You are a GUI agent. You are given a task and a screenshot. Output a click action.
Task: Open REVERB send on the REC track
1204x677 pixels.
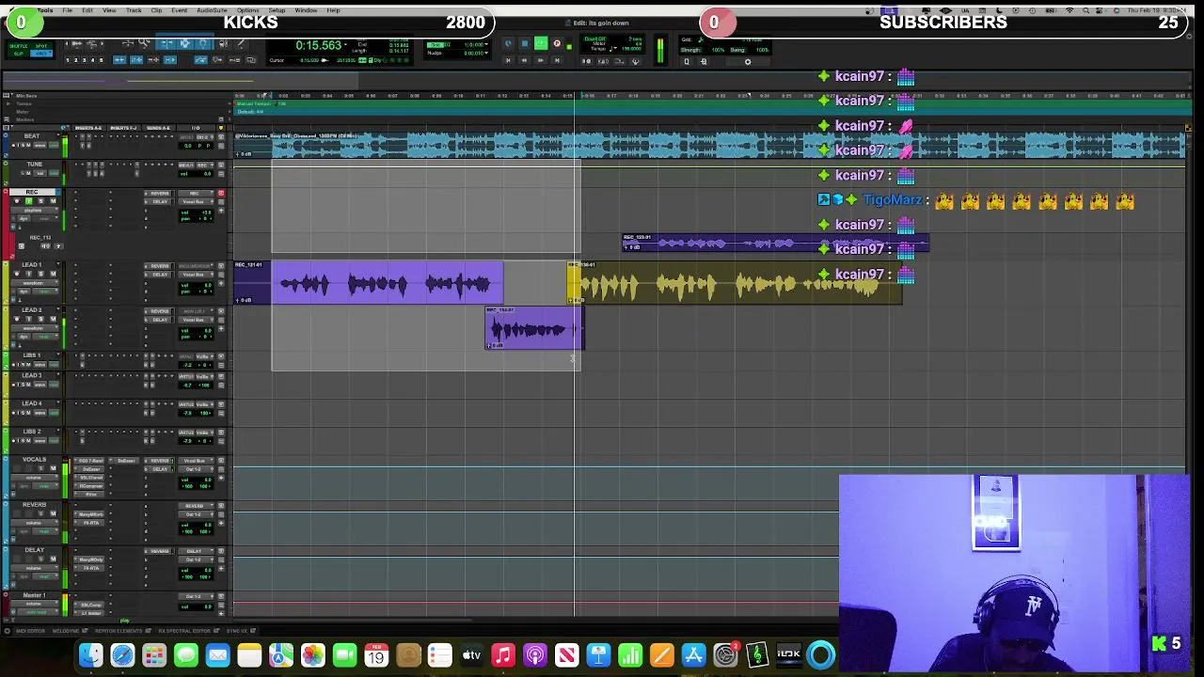(160, 194)
